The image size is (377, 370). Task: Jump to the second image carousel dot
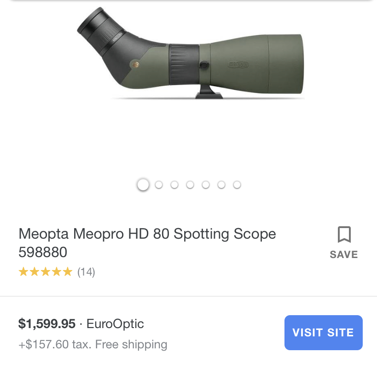tap(159, 185)
